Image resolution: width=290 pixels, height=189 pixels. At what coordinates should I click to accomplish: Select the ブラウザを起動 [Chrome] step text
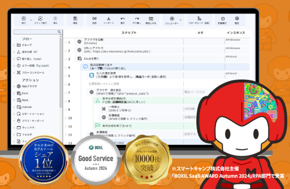click(x=94, y=41)
